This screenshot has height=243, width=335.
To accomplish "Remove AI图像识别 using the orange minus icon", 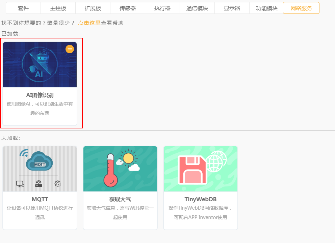I will 70,49.
